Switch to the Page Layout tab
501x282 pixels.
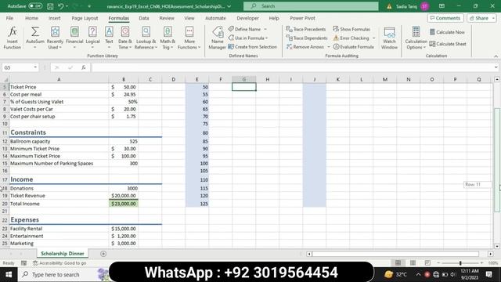[x=85, y=18]
